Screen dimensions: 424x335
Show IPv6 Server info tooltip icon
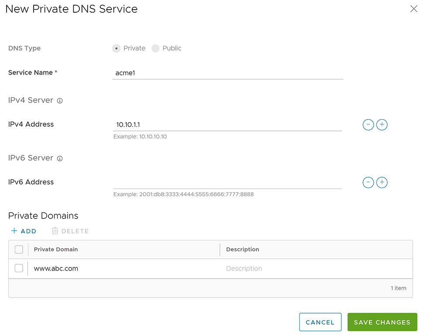[60, 158]
